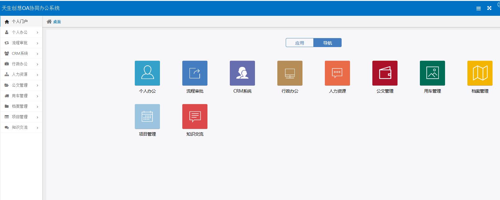
Task: Expand the 公文管理 sidebar chevron
Action: 37,85
